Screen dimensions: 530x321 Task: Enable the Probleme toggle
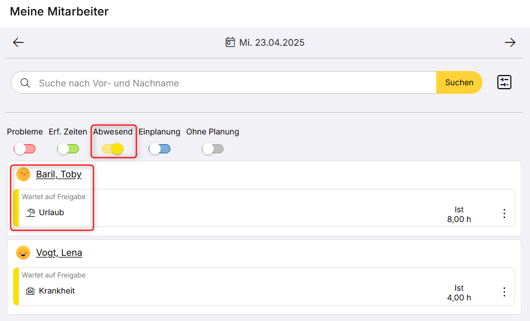pyautogui.click(x=25, y=149)
